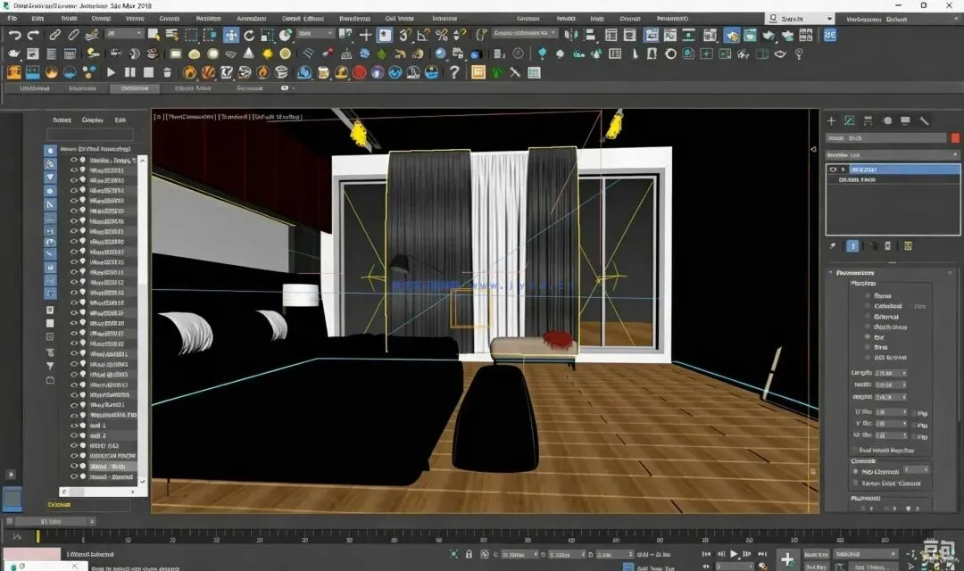Toggle the 3D Snaps icon

coord(404,35)
